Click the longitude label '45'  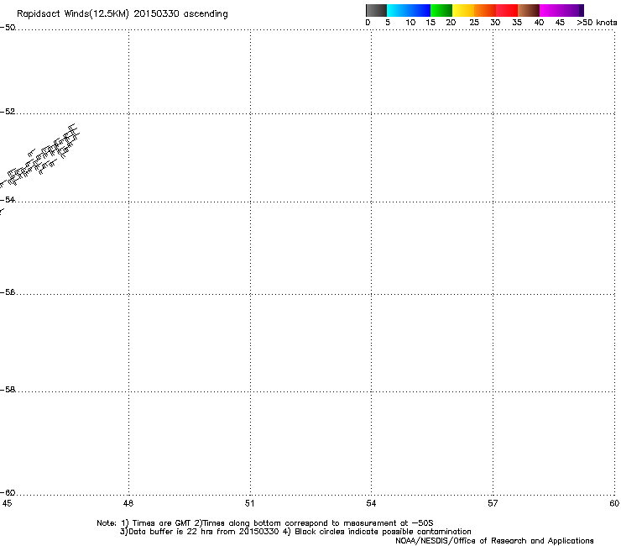coord(7,503)
